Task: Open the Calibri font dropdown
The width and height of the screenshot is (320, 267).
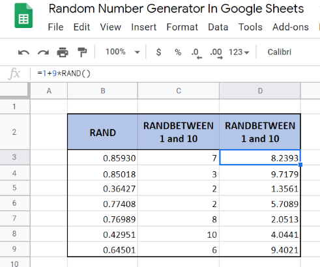Action: (x=279, y=52)
